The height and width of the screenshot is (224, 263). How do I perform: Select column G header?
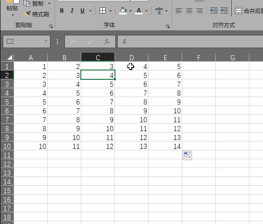pos(233,57)
